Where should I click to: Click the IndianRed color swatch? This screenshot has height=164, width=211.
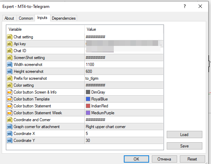88,106
